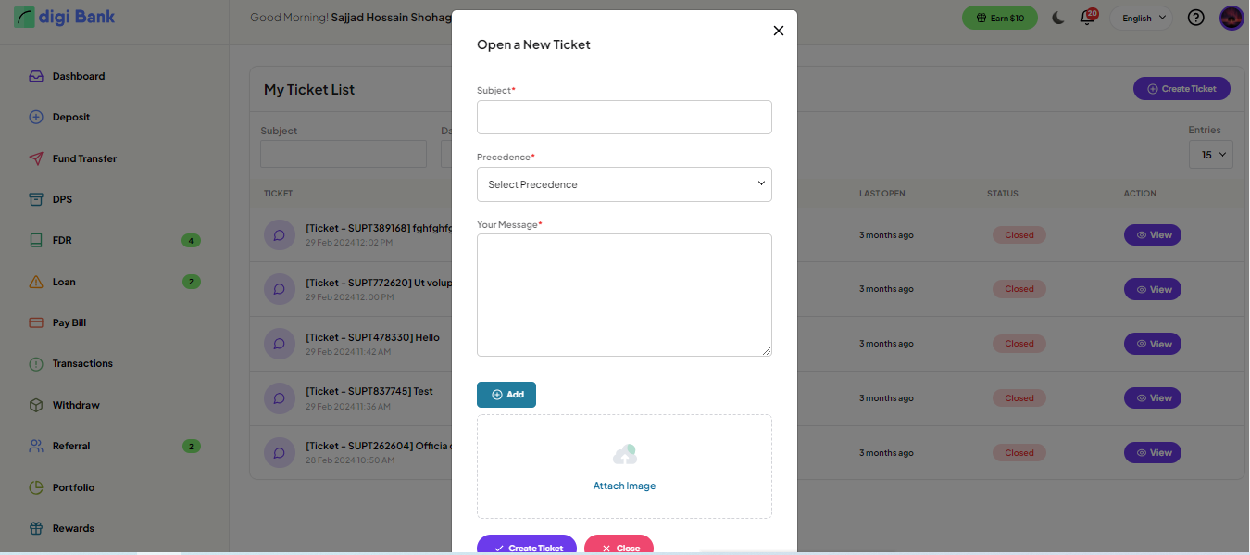Open the English language dropdown
Viewport: 1250px width, 555px height.
(1142, 19)
